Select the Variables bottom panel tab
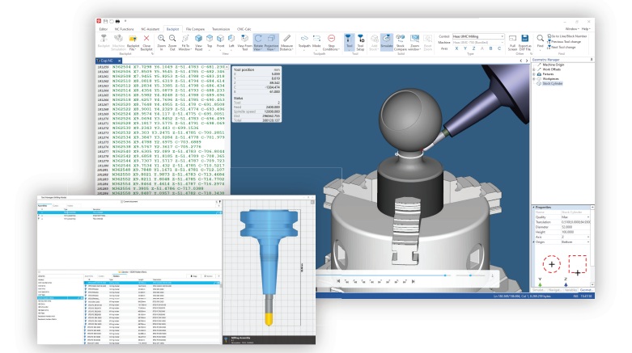 tap(570, 290)
